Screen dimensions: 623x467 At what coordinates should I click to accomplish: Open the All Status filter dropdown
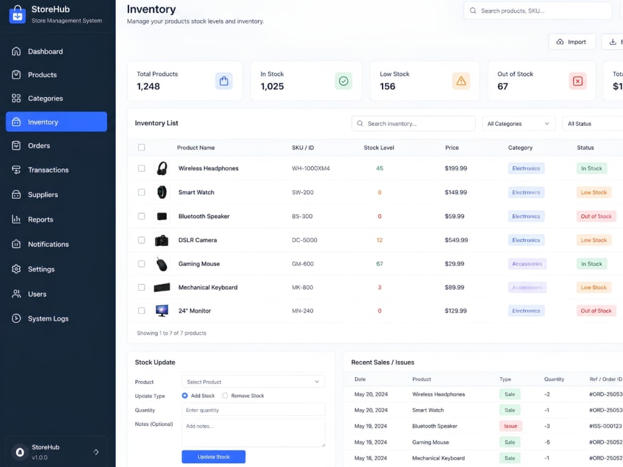pos(592,123)
